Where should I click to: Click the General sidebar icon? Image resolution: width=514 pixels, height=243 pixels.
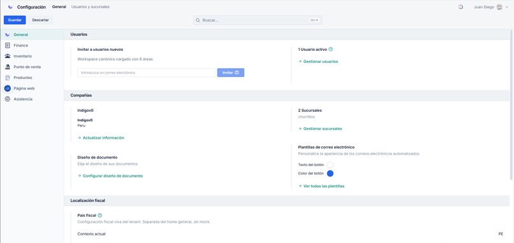[x=8, y=34]
